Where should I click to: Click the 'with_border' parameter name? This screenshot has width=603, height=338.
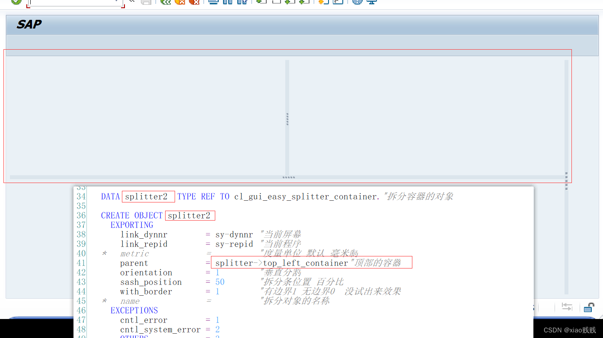pyautogui.click(x=146, y=291)
